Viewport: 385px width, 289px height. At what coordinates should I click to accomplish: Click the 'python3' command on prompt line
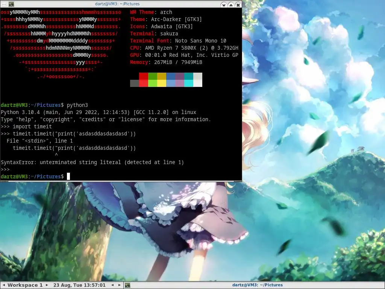coord(77,105)
